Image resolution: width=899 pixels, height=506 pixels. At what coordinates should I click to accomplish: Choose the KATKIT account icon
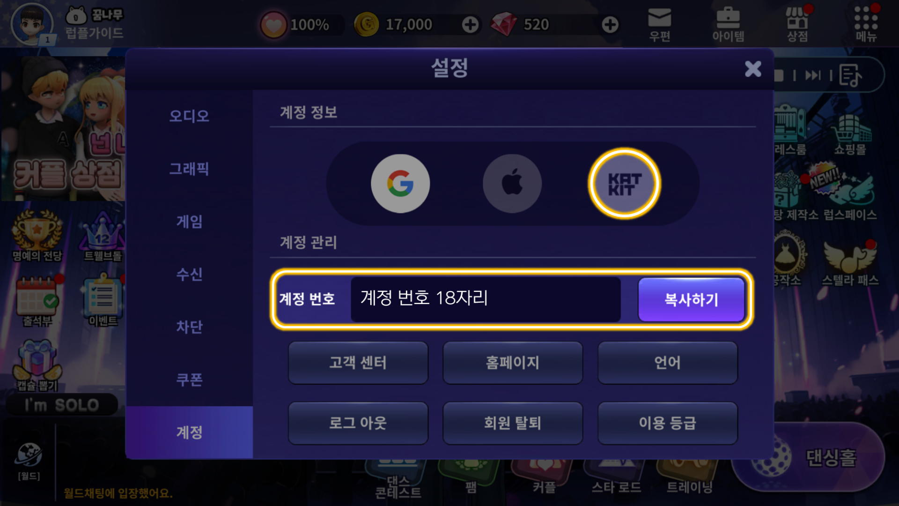tap(624, 184)
